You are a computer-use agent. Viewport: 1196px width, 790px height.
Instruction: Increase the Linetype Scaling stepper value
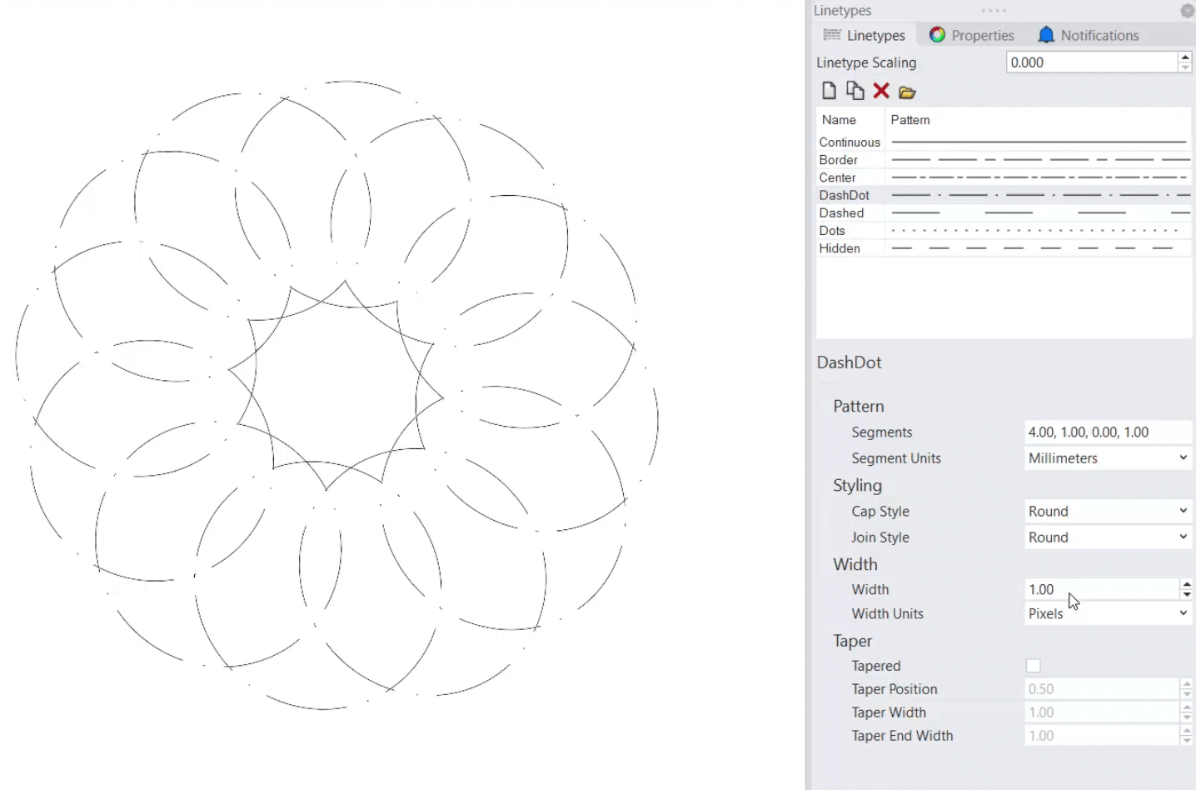coord(1185,57)
